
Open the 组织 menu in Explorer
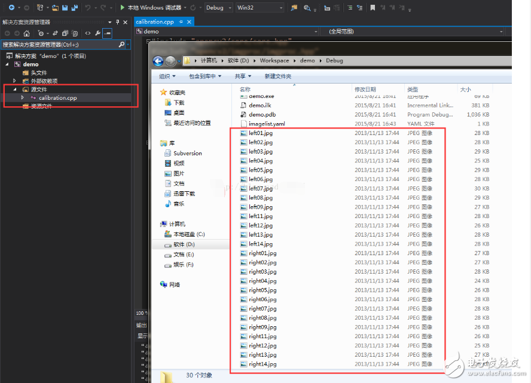tap(167, 76)
